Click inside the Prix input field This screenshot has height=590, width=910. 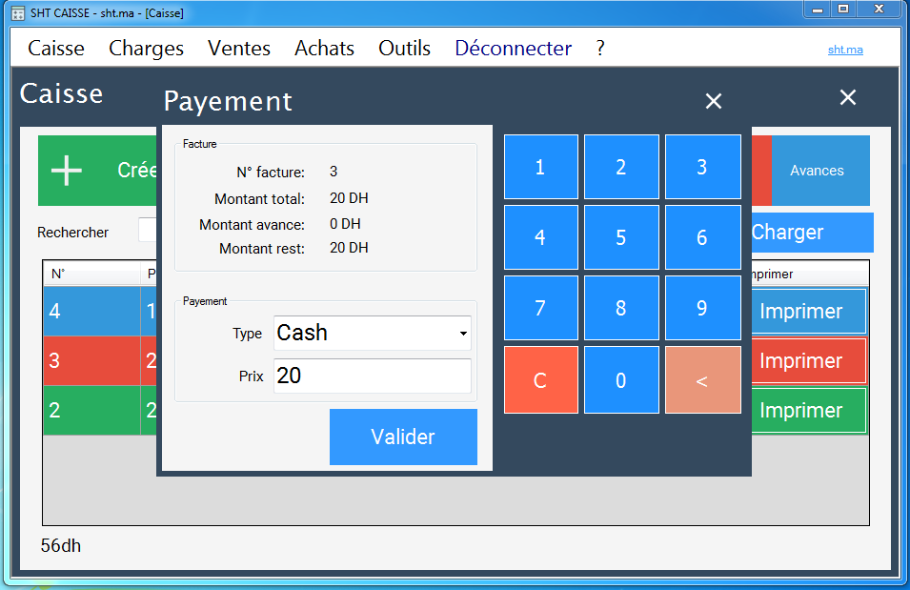coord(372,376)
